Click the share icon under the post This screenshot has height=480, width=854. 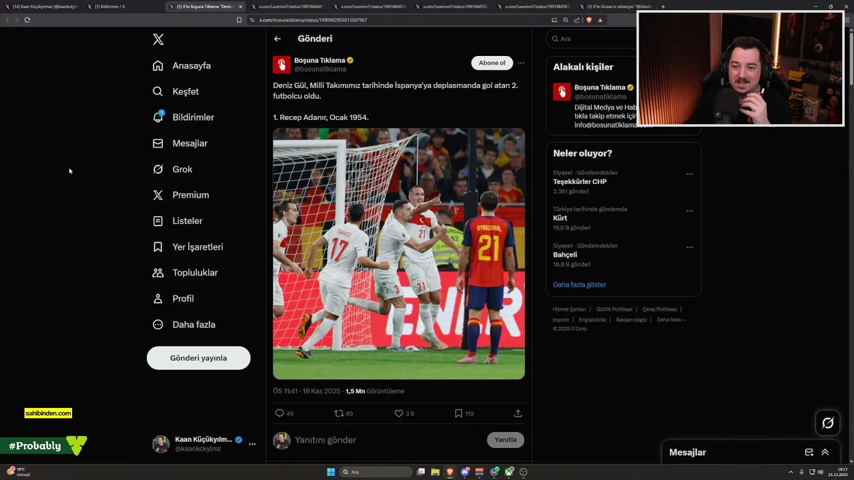pos(518,413)
